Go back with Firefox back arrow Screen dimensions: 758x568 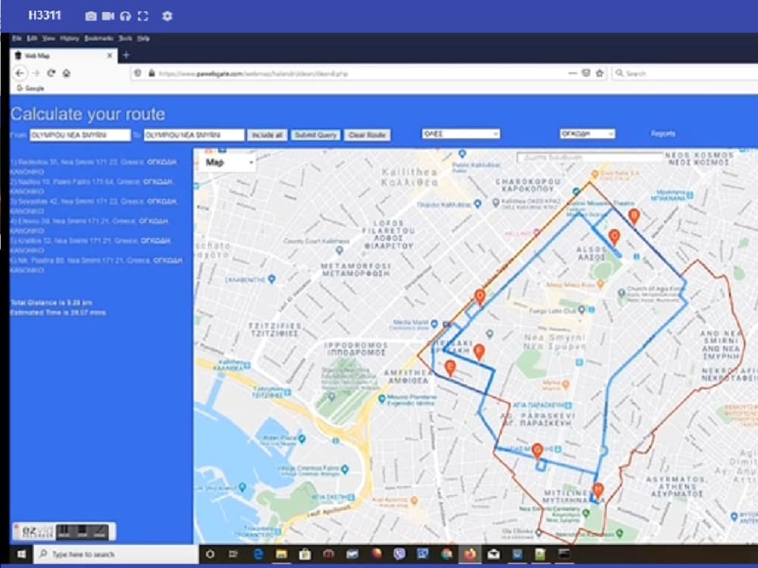(20, 73)
